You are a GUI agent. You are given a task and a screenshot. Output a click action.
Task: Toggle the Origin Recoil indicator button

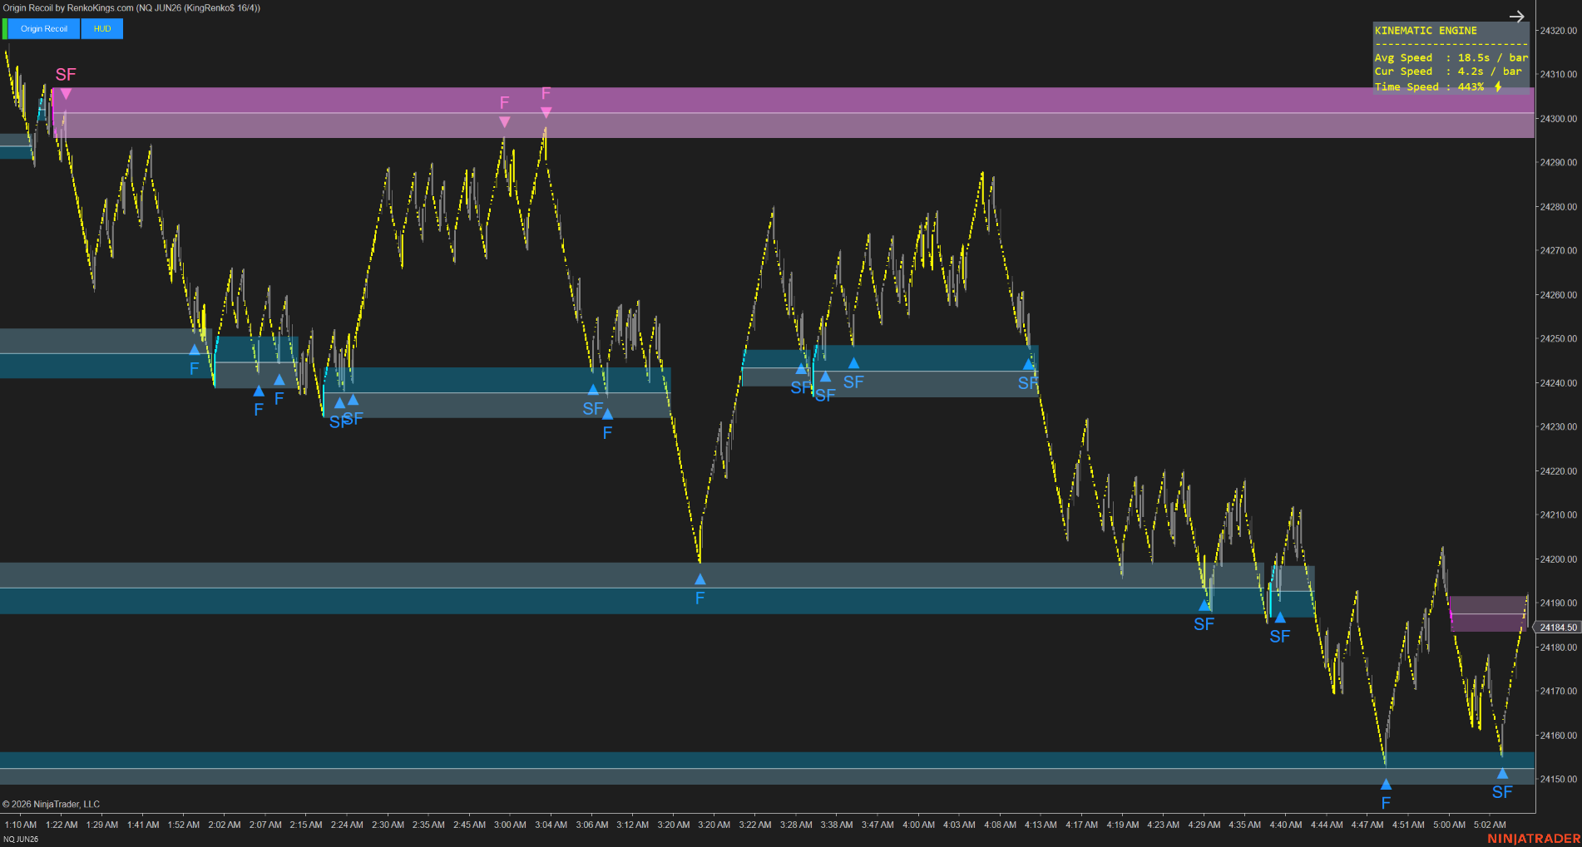pos(44,29)
